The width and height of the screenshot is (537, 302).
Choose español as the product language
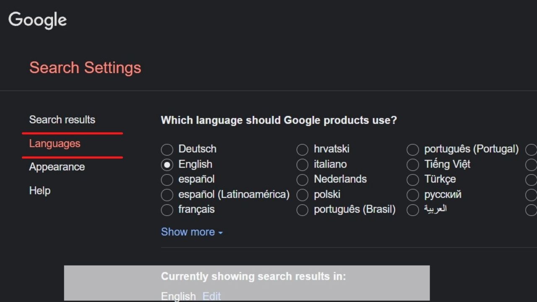(x=167, y=180)
